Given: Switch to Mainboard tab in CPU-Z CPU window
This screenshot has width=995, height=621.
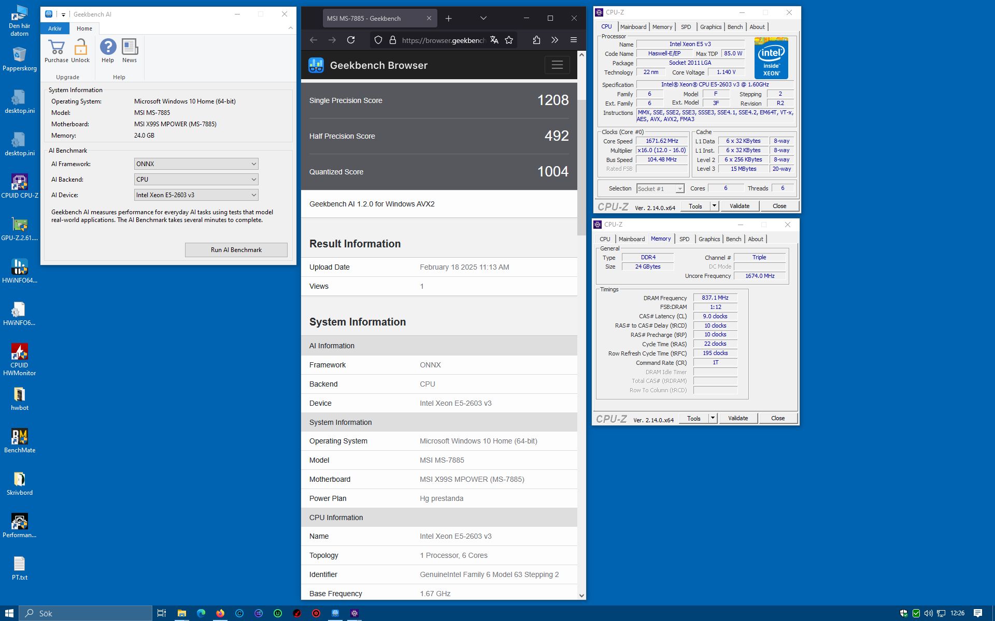Looking at the screenshot, I should pyautogui.click(x=633, y=27).
